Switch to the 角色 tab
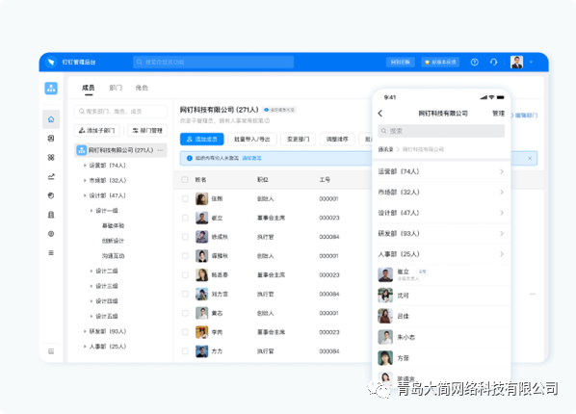This screenshot has width=576, height=414. pyautogui.click(x=142, y=88)
